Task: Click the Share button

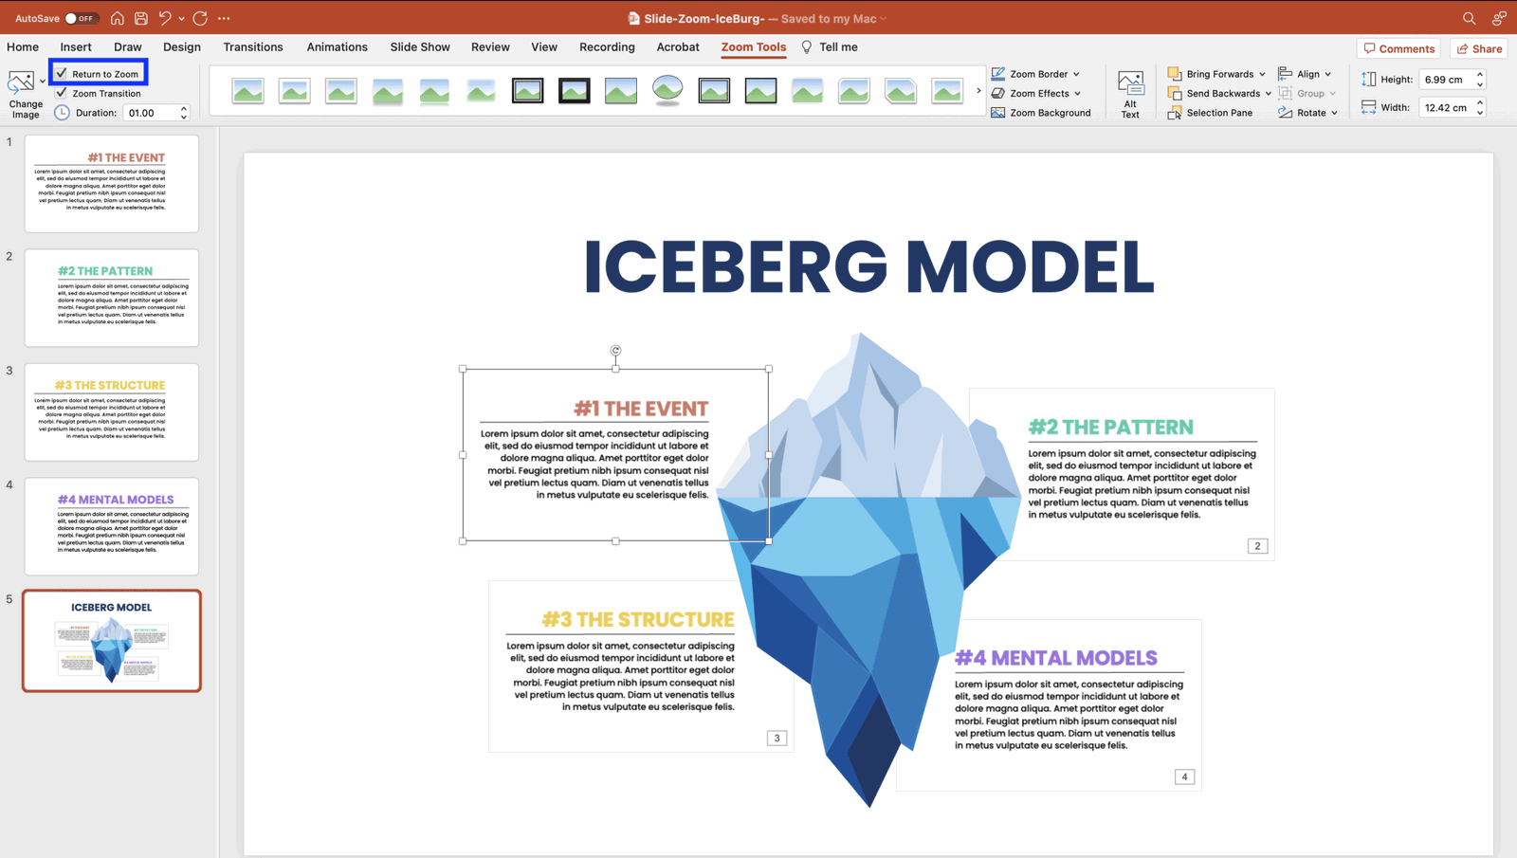Action: coord(1478,47)
